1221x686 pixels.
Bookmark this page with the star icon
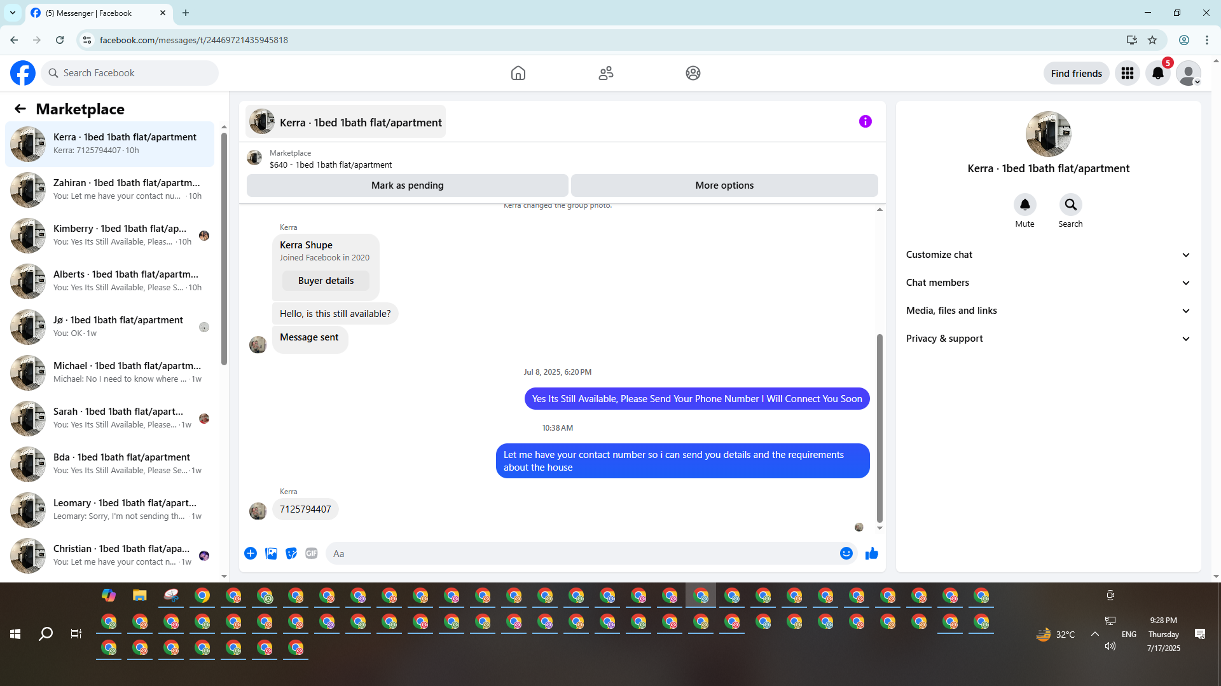pos(1152,40)
